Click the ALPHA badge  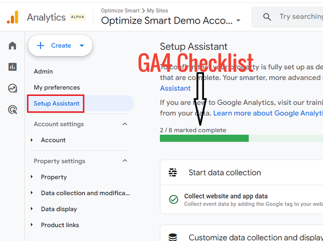click(x=78, y=17)
